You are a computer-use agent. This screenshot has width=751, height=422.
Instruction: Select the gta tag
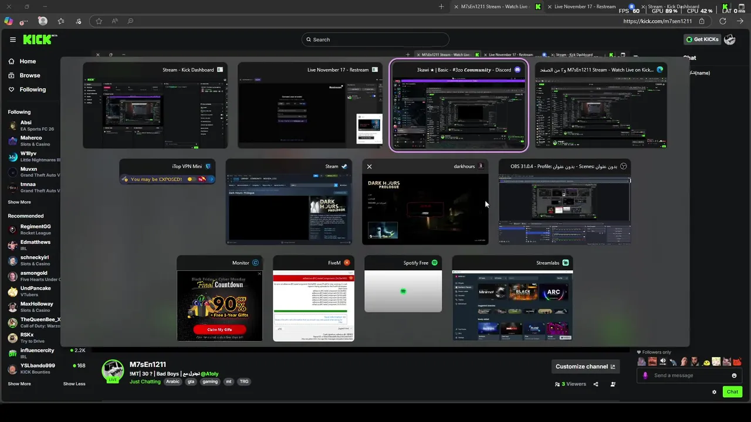pos(191,382)
